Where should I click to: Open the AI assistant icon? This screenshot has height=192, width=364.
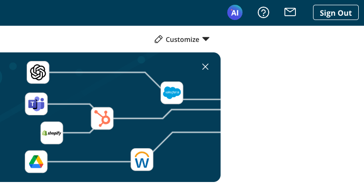(x=235, y=12)
